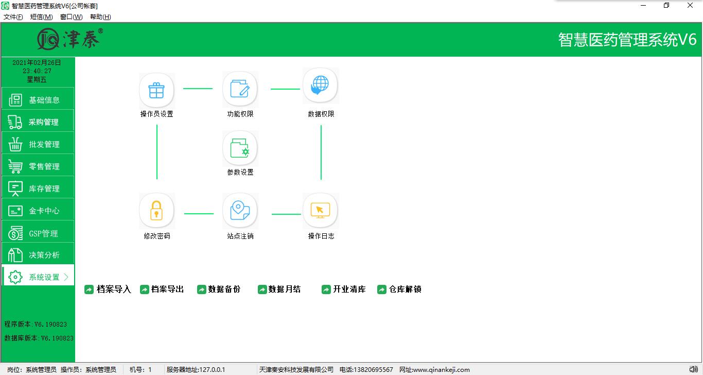Viewport: 703px width, 375px height.
Task: Click the 开业清库 link
Action: pos(344,289)
